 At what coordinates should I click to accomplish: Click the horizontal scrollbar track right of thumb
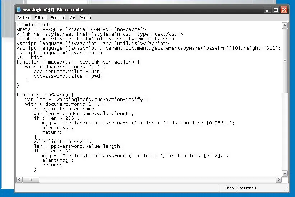click(158, 180)
